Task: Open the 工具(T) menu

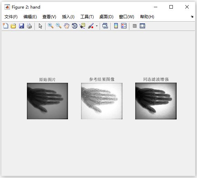Action: (x=87, y=17)
